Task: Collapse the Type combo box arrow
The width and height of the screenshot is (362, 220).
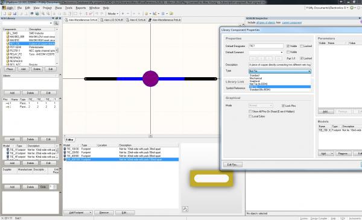Action: [309, 71]
